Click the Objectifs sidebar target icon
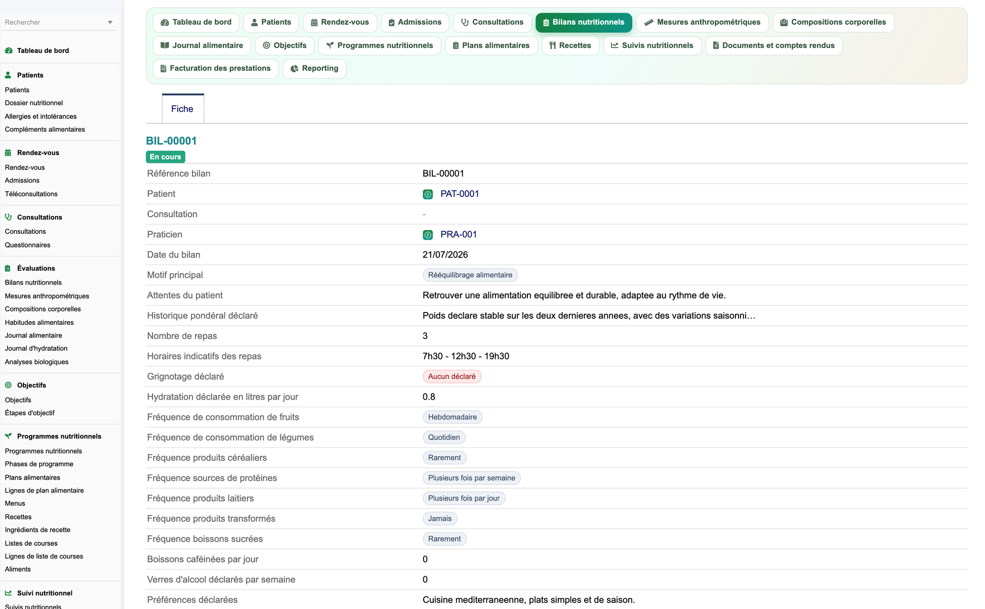Viewport: 985px width, 609px height. pyautogui.click(x=8, y=385)
